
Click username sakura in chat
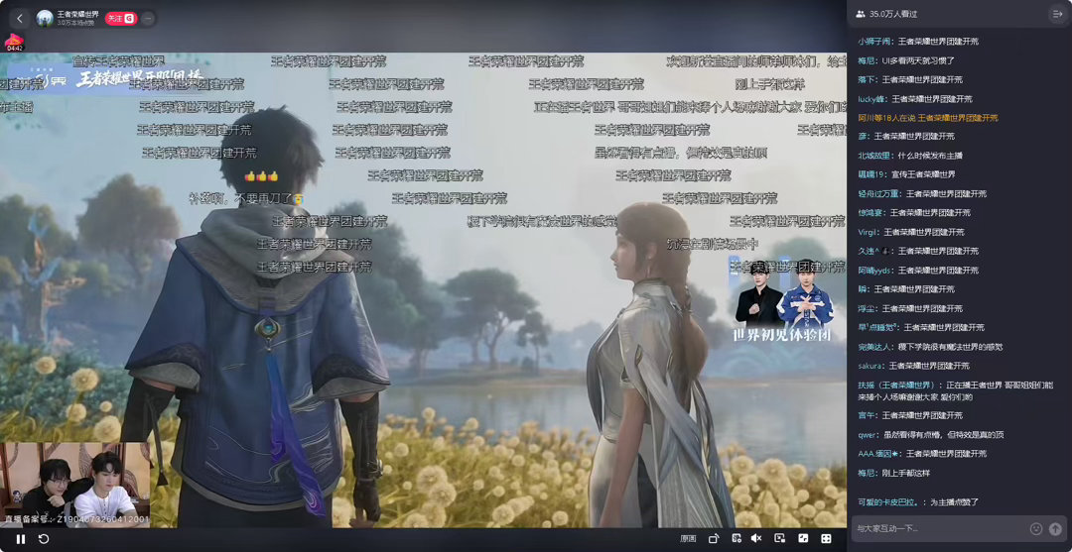[869, 366]
